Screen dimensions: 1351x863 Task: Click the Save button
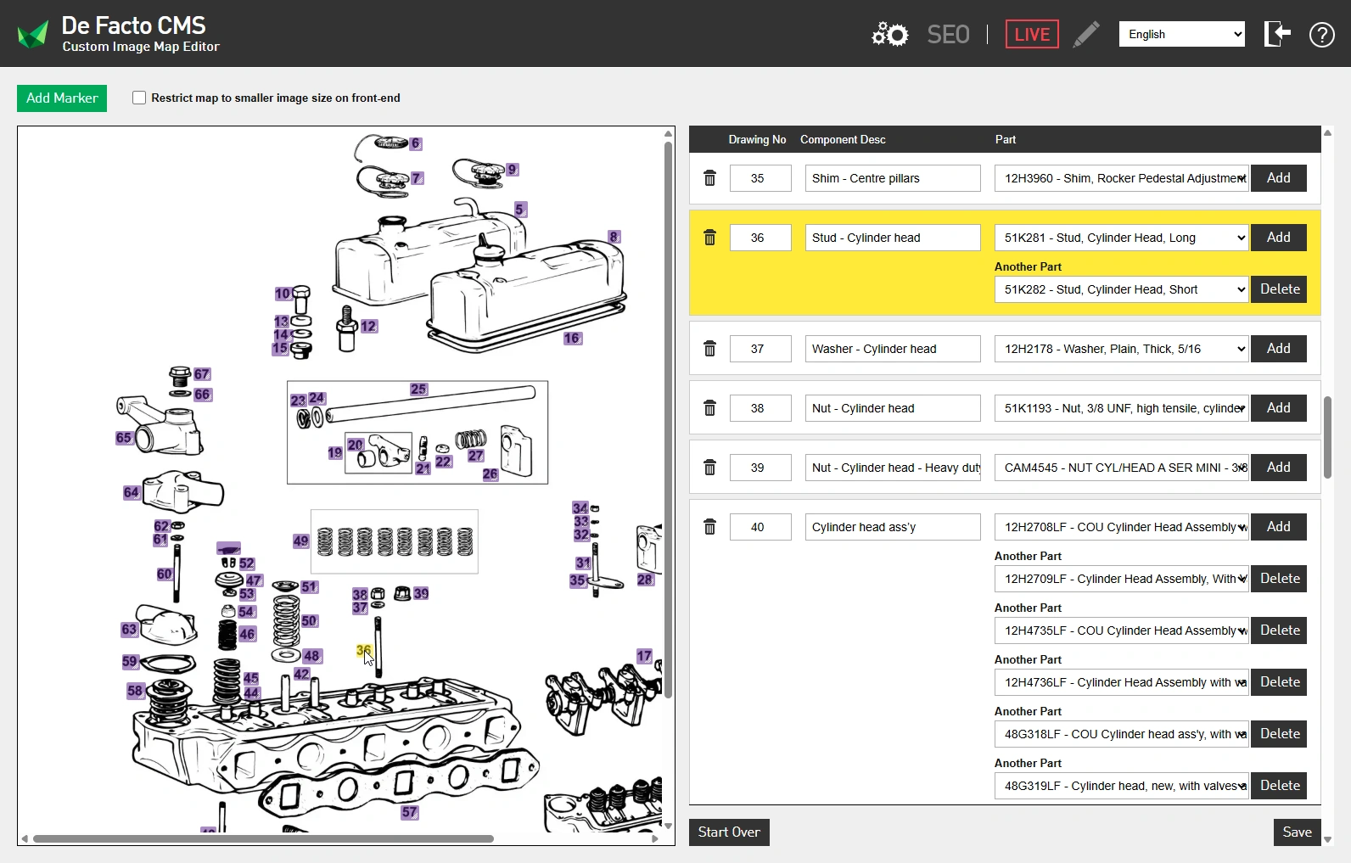1297,832
